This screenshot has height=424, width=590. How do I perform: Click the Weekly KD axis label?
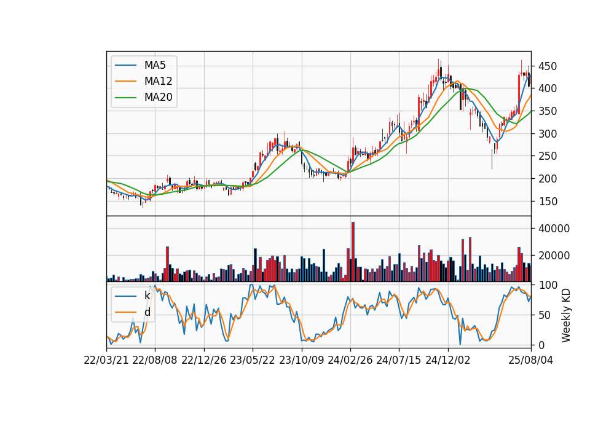pyautogui.click(x=566, y=316)
